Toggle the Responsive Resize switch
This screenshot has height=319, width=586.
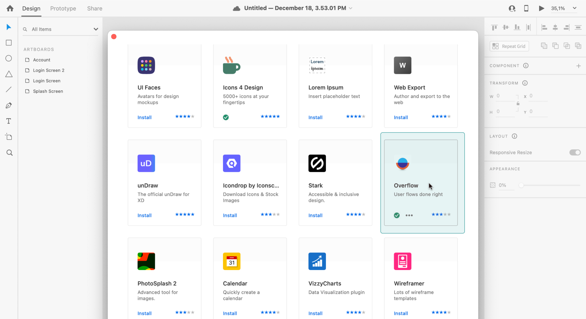point(575,153)
